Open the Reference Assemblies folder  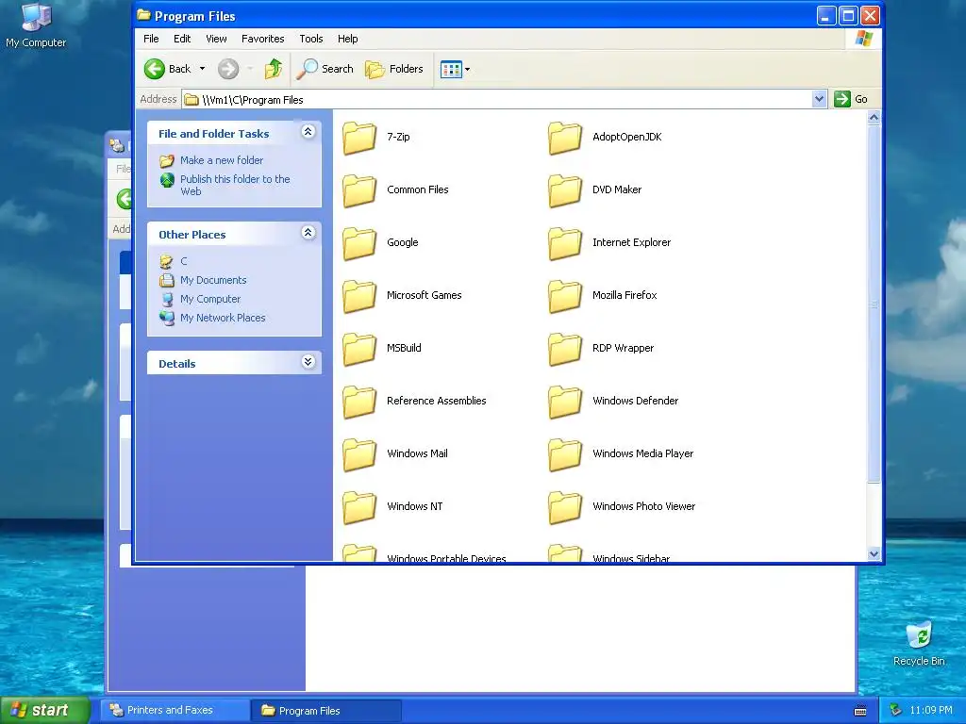tap(415, 401)
